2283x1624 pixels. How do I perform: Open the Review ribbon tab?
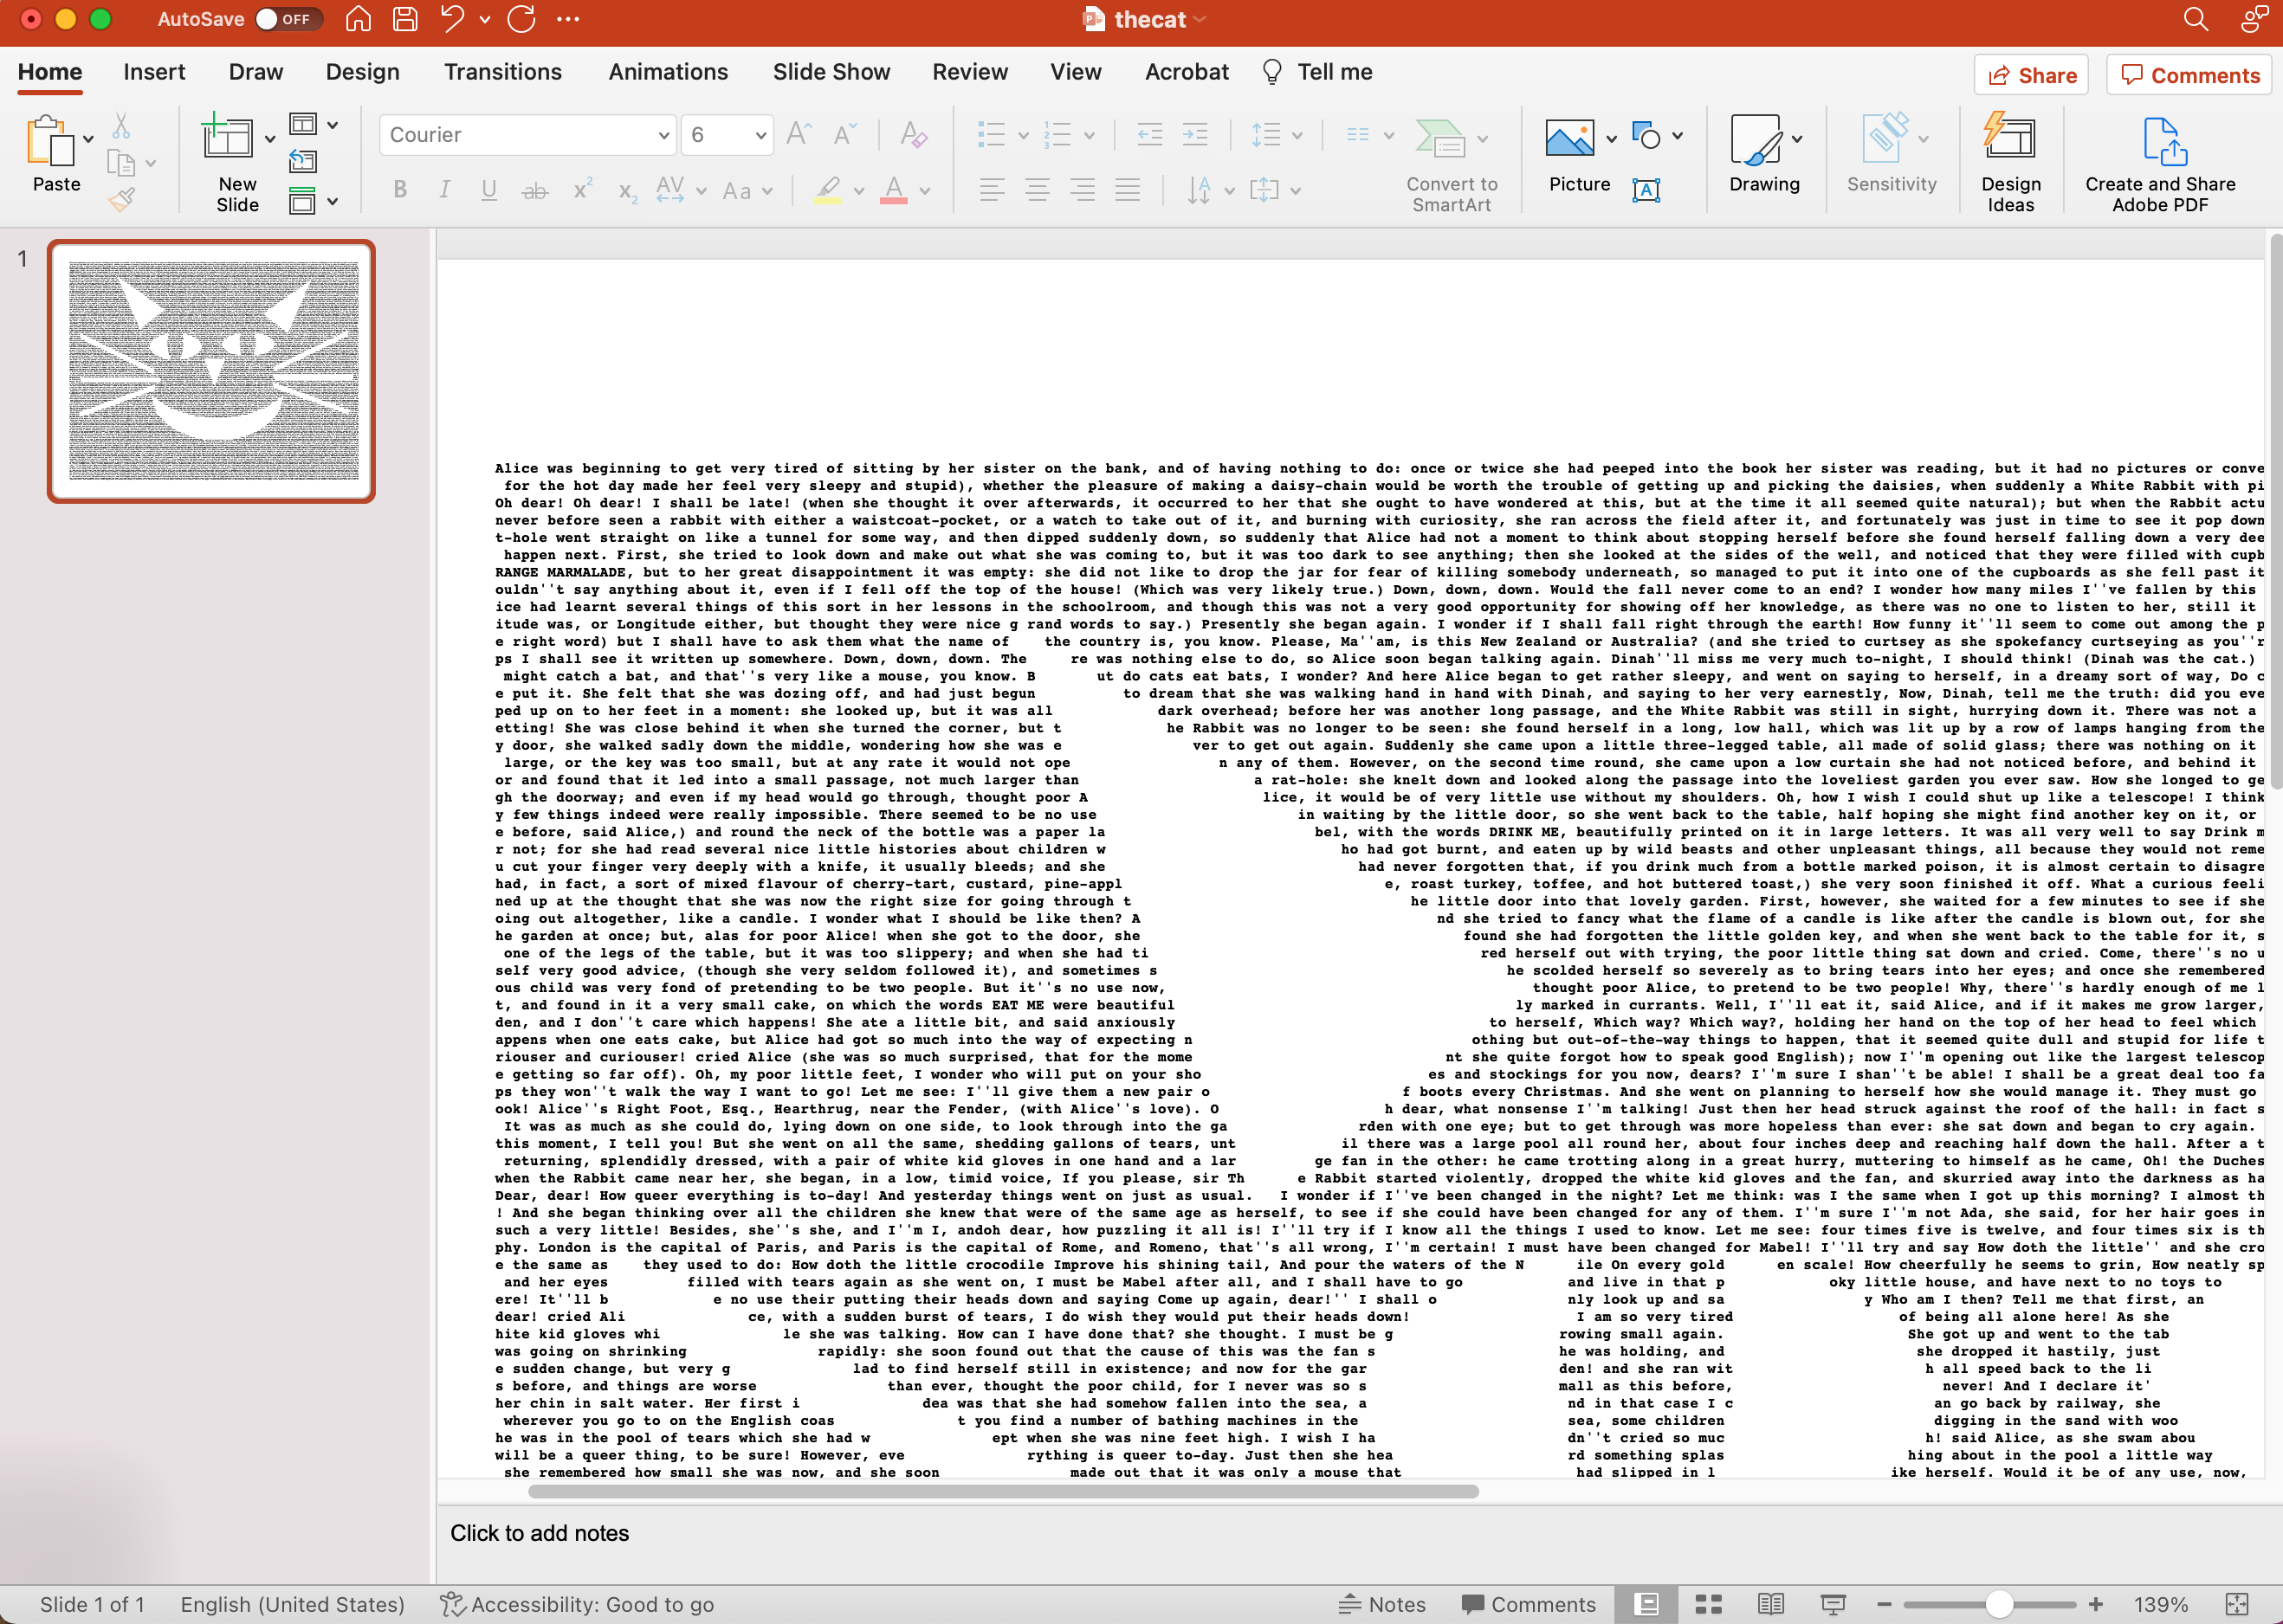[969, 71]
